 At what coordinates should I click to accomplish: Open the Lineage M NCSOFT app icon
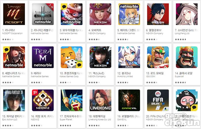click(14, 14)
